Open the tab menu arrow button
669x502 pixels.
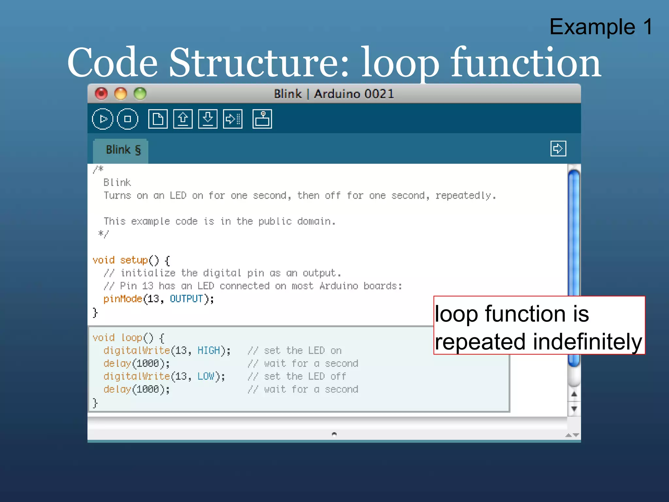point(558,149)
